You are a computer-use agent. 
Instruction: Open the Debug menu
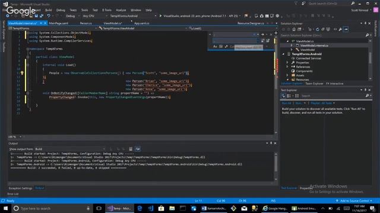point(61,10)
